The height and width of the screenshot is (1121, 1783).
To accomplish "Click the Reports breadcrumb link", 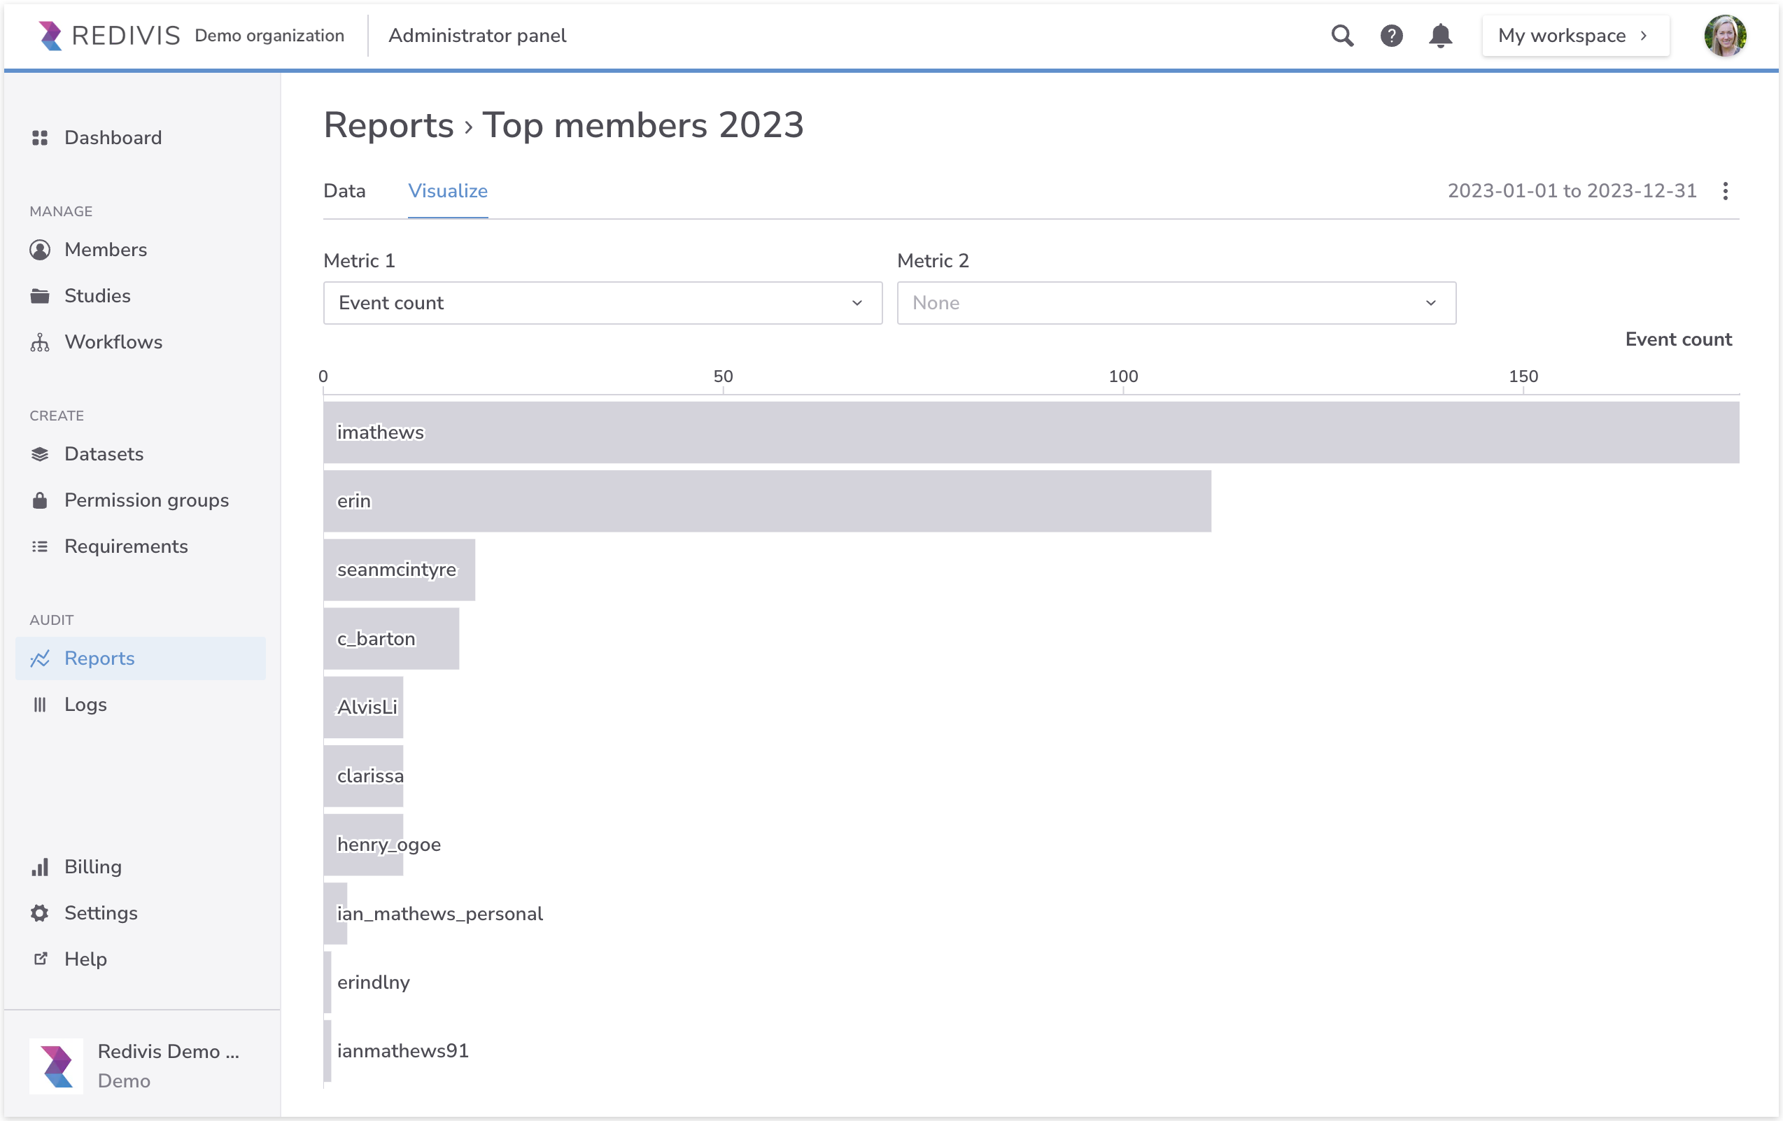I will pyautogui.click(x=388, y=125).
